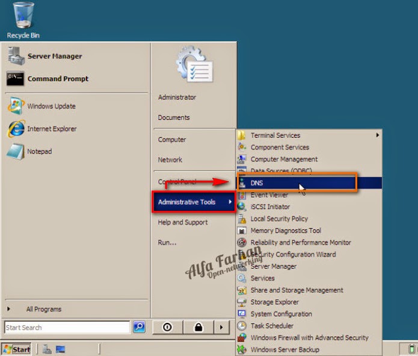
Task: Select Memory Diagnostics Tool text
Action: pos(286,231)
